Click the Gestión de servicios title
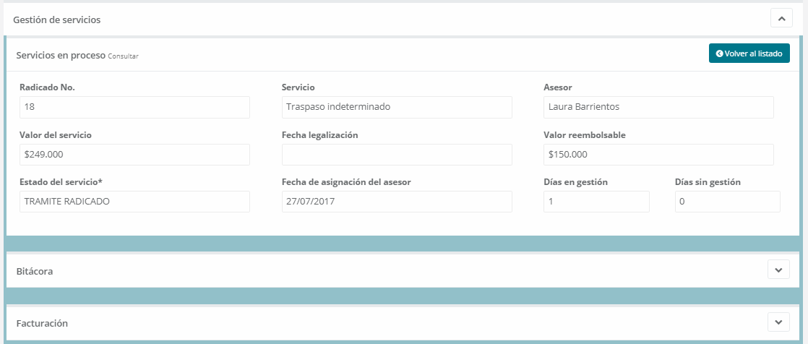This screenshot has height=344, width=808. click(57, 20)
